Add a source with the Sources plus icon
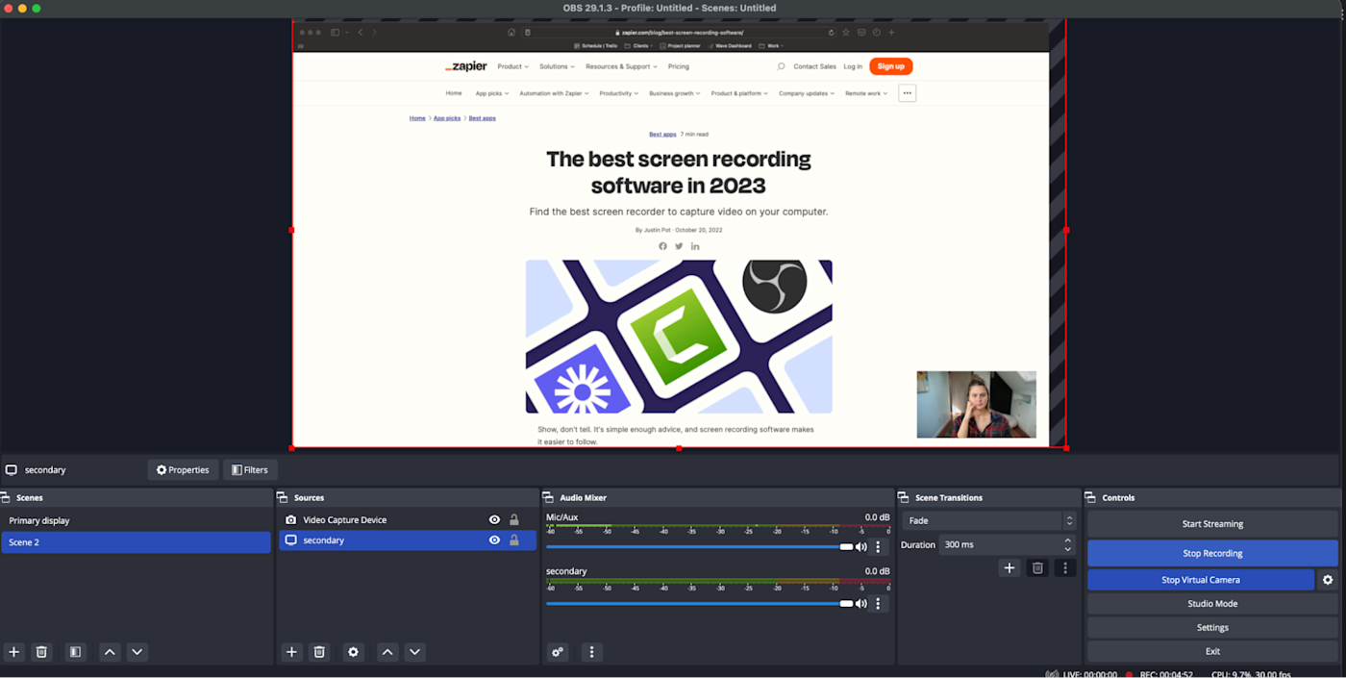Image resolution: width=1346 pixels, height=678 pixels. [291, 652]
